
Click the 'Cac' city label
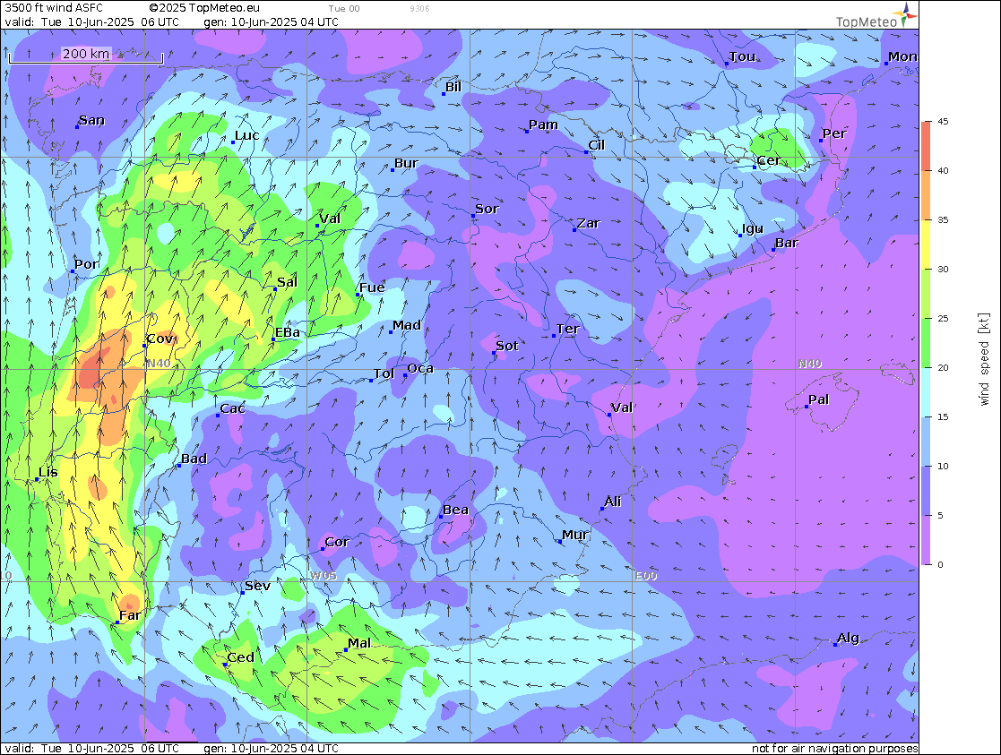[232, 408]
